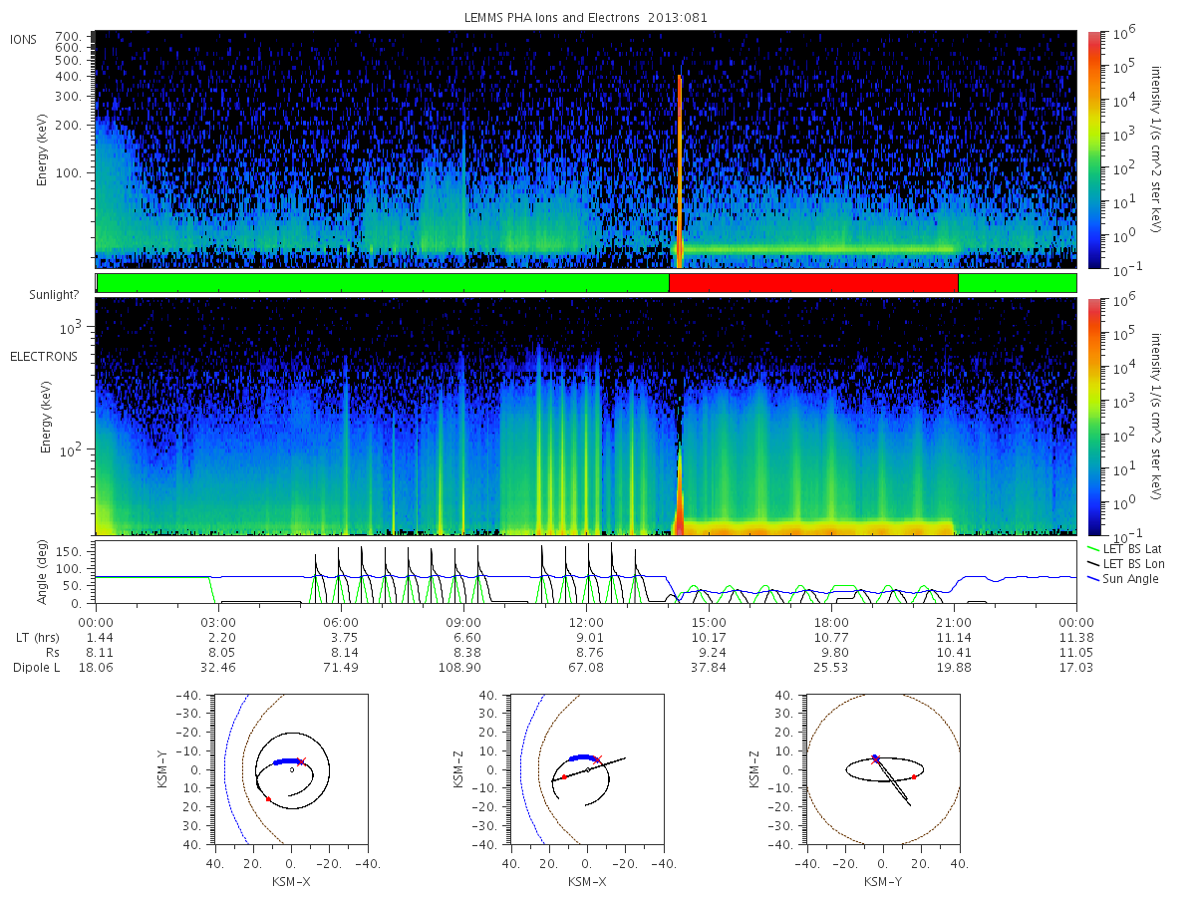Open the KSM-X versus KSM-Y orbit plot
Viewport: 1196px width, 897px height.
point(290,768)
